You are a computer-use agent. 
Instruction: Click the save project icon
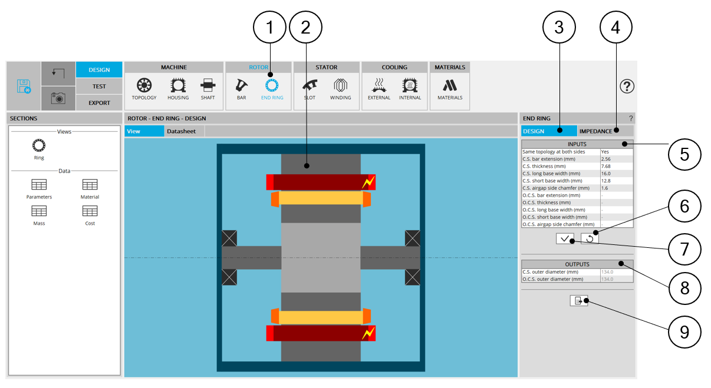24,87
